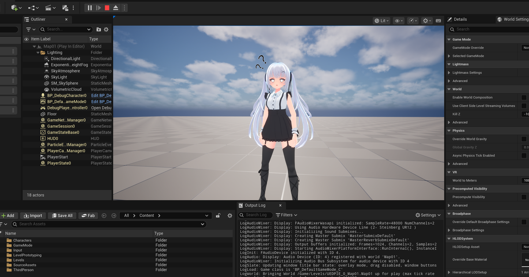Collapse the VR section
This screenshot has width=529, height=277.
coord(449,172)
